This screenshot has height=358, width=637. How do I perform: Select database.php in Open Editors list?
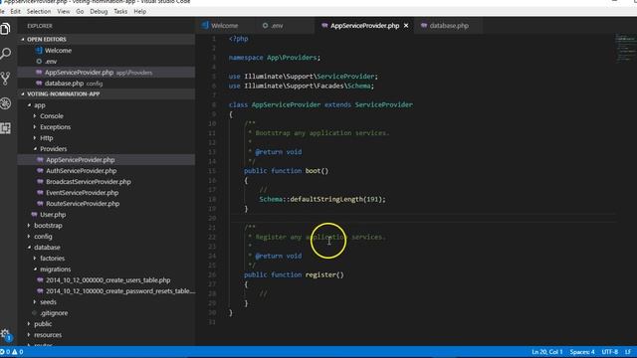click(x=106, y=84)
